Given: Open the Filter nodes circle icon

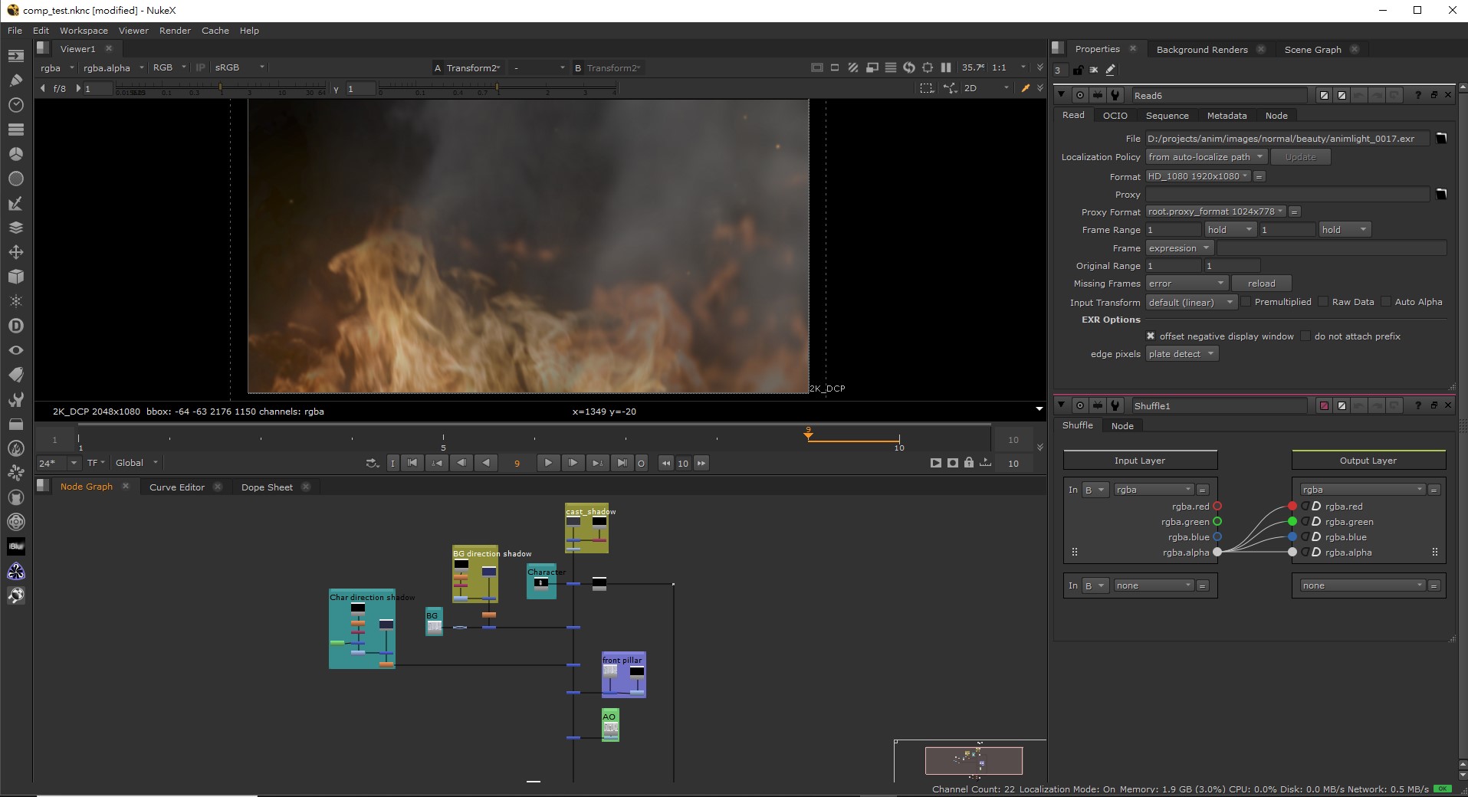Looking at the screenshot, I should [16, 179].
